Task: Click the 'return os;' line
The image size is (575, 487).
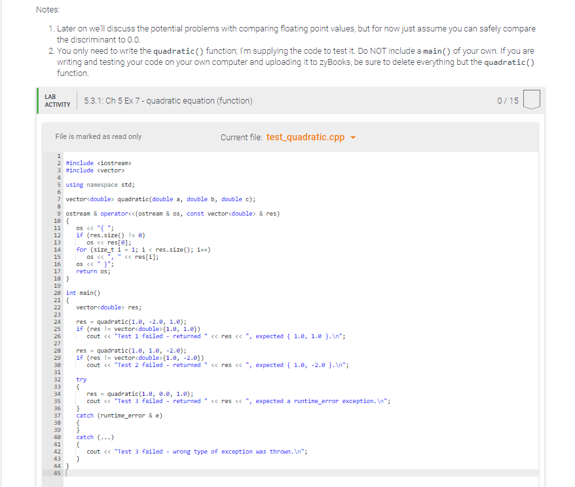Action: (x=93, y=271)
